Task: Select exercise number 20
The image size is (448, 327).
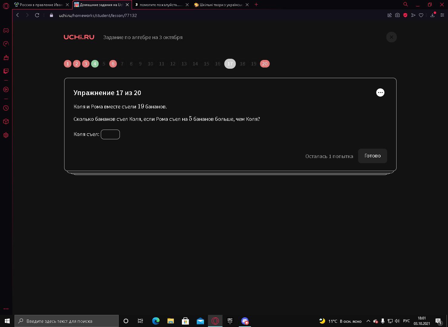Action: tap(265, 64)
